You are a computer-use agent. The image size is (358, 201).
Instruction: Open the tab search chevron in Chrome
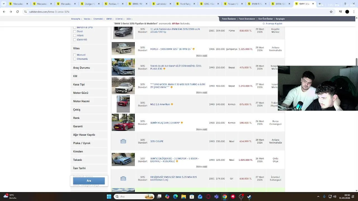click(x=4, y=4)
